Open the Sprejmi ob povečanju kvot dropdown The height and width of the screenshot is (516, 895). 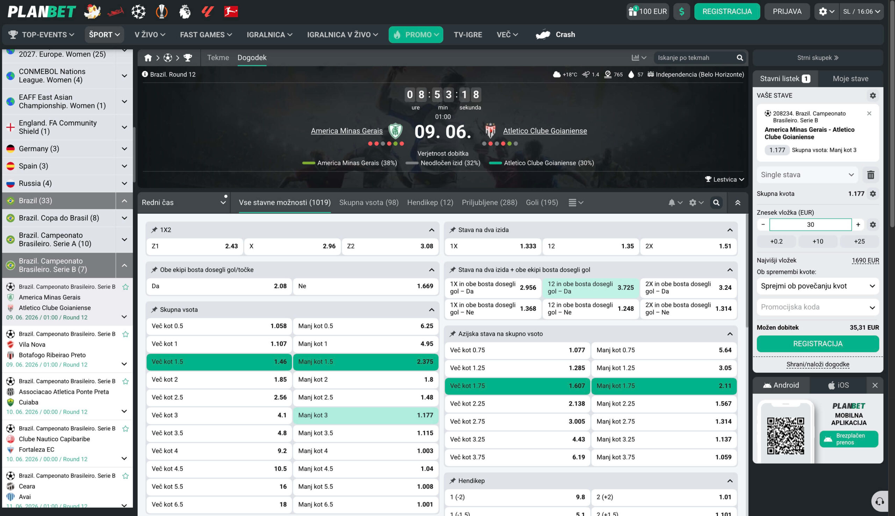click(818, 286)
